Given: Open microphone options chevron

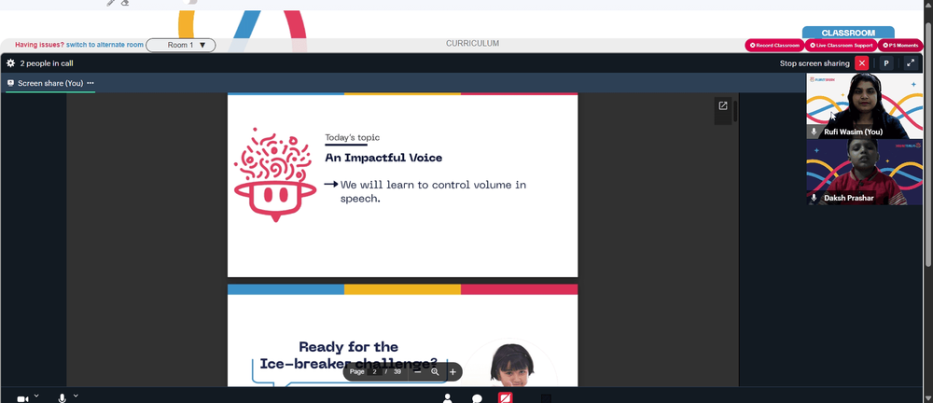Looking at the screenshot, I should point(76,396).
